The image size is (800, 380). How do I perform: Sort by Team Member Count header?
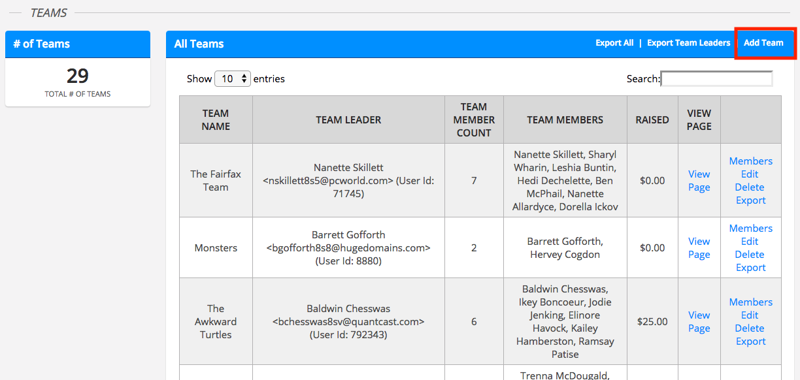474,120
